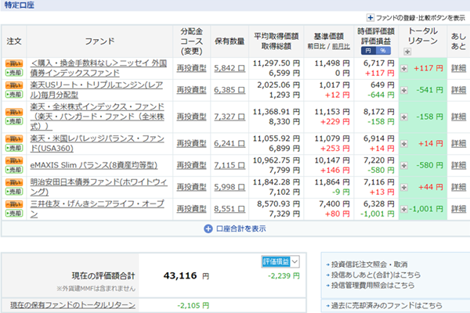Click the buy (買い) button for 明治安田日本債券ファンド

(14, 182)
